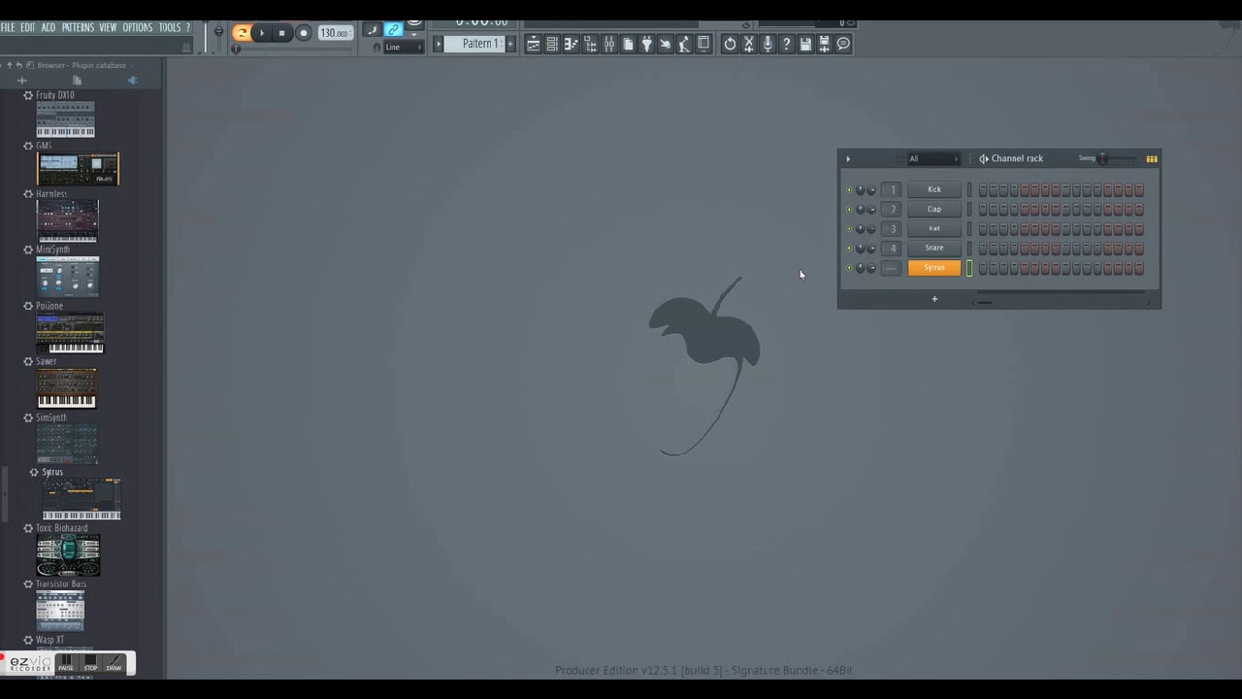Toggle pattern/song mode button
Screen dimensions: 1242x699
pos(241,32)
